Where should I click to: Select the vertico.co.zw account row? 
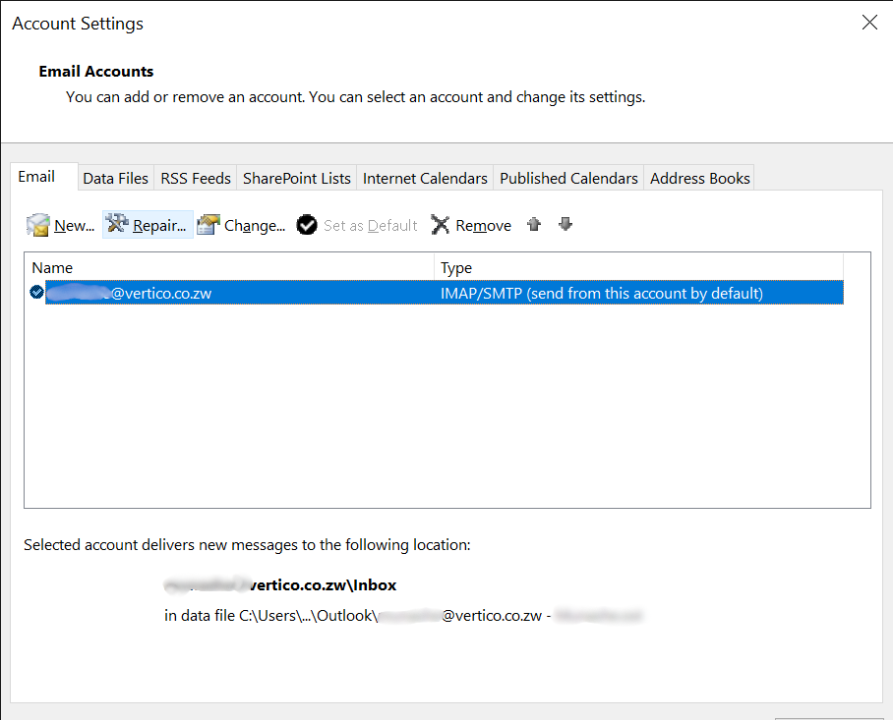point(443,293)
